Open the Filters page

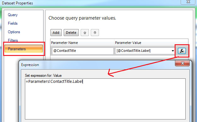(x=13, y=40)
